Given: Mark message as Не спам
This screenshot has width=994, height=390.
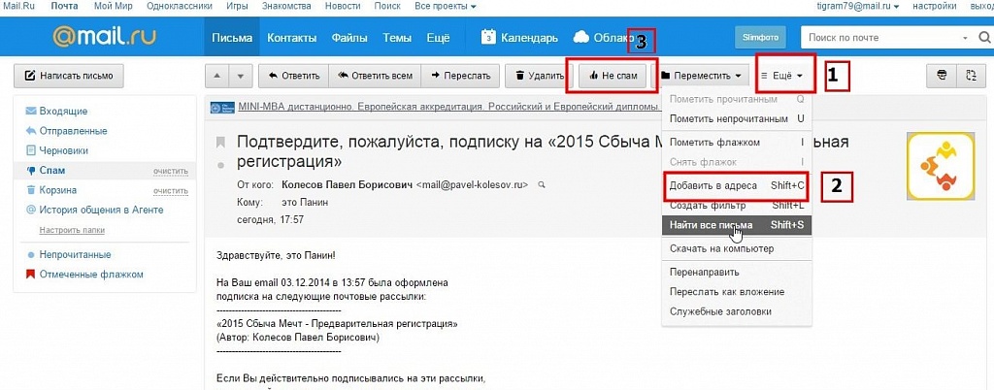Looking at the screenshot, I should (x=613, y=76).
